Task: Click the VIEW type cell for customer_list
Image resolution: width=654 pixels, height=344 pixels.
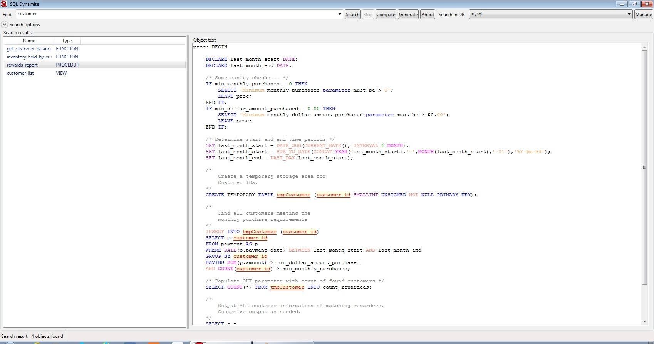Action: coord(61,73)
